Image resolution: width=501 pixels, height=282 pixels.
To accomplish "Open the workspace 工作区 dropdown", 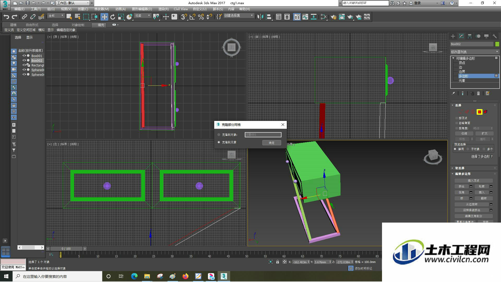I will click(x=73, y=3).
